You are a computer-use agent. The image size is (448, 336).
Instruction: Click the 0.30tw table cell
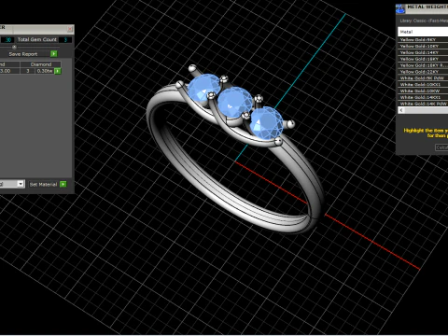pos(45,71)
